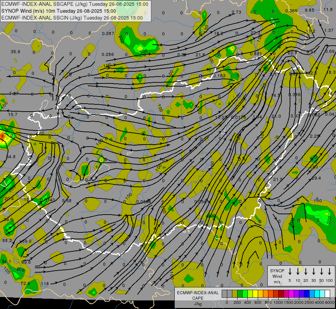Click the 20.4 value on the map
Viewport: 336px width, 309px height.
(9, 198)
